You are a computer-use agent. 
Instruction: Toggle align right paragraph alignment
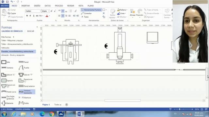[66, 16]
